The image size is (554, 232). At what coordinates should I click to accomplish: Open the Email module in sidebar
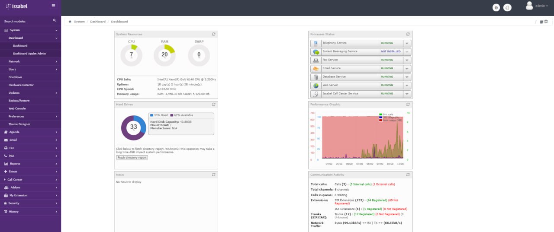[x=30, y=140]
